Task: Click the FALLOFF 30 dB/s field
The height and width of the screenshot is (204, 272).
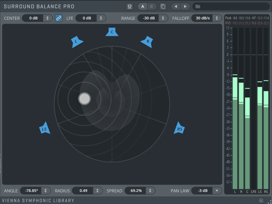Action: 202,18
